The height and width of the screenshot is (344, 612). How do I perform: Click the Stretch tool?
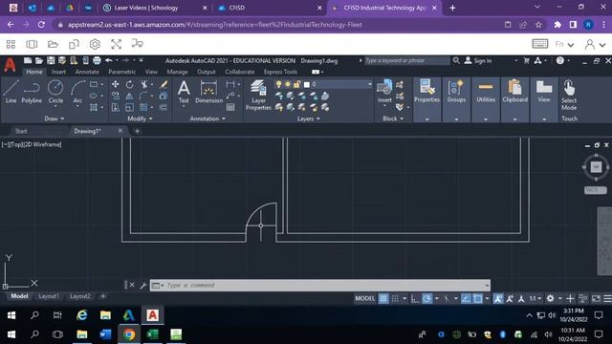tap(115, 107)
